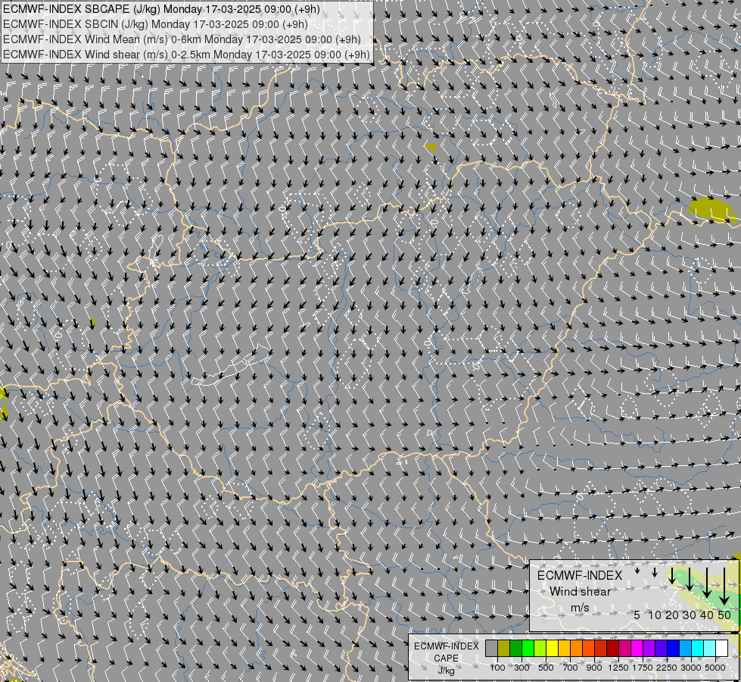This screenshot has height=682, width=741.
Task: Click the 1250 tick label on CAPE scale
Action: (x=618, y=668)
